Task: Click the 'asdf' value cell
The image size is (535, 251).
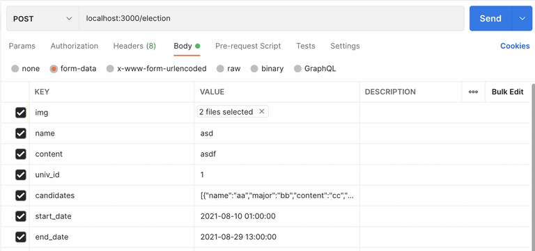Action: point(277,154)
